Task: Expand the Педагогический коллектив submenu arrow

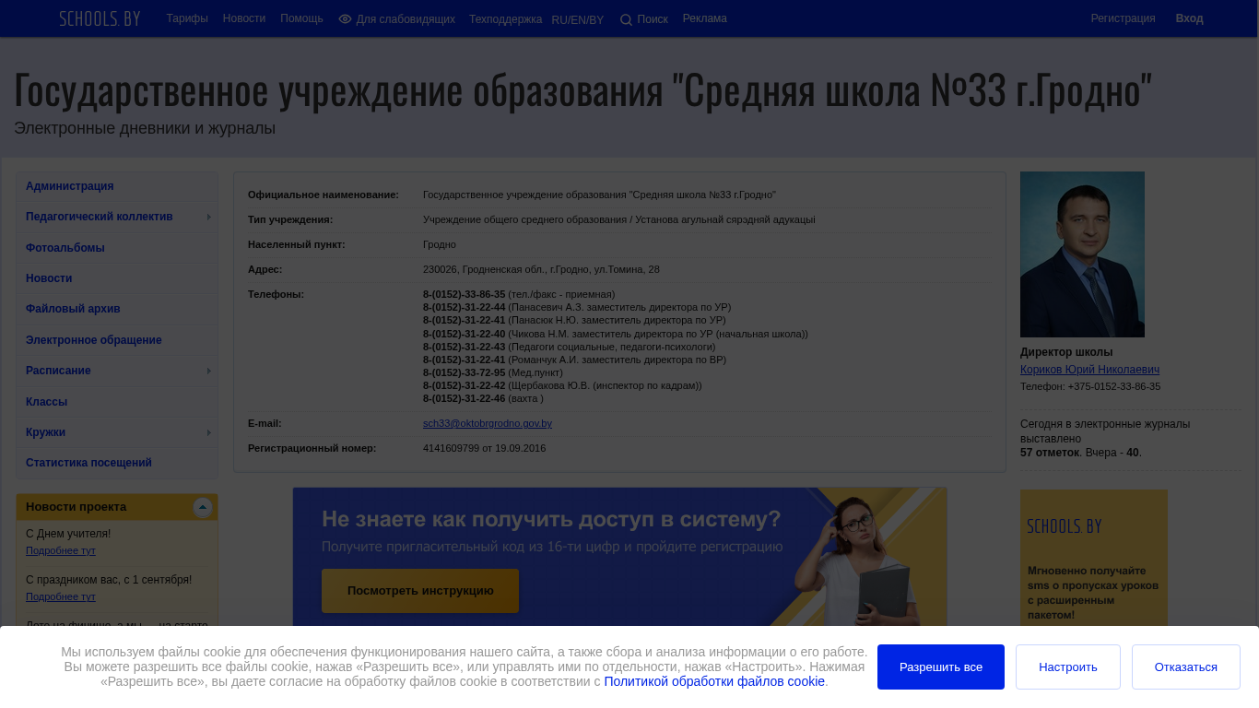Action: tap(209, 217)
